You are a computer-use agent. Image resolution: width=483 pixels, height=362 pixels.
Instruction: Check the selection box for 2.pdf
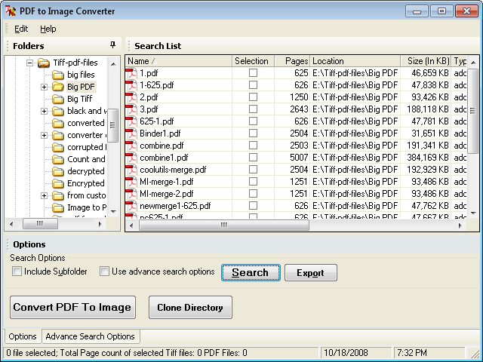[x=253, y=97]
